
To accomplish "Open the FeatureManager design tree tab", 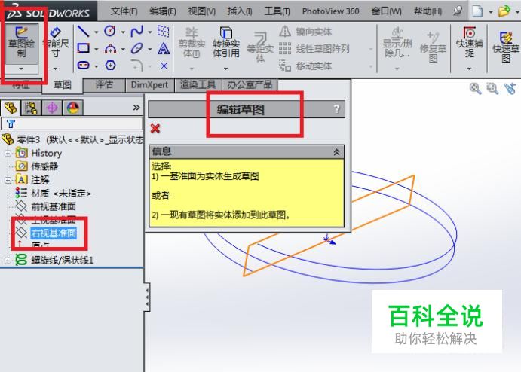I will point(11,108).
